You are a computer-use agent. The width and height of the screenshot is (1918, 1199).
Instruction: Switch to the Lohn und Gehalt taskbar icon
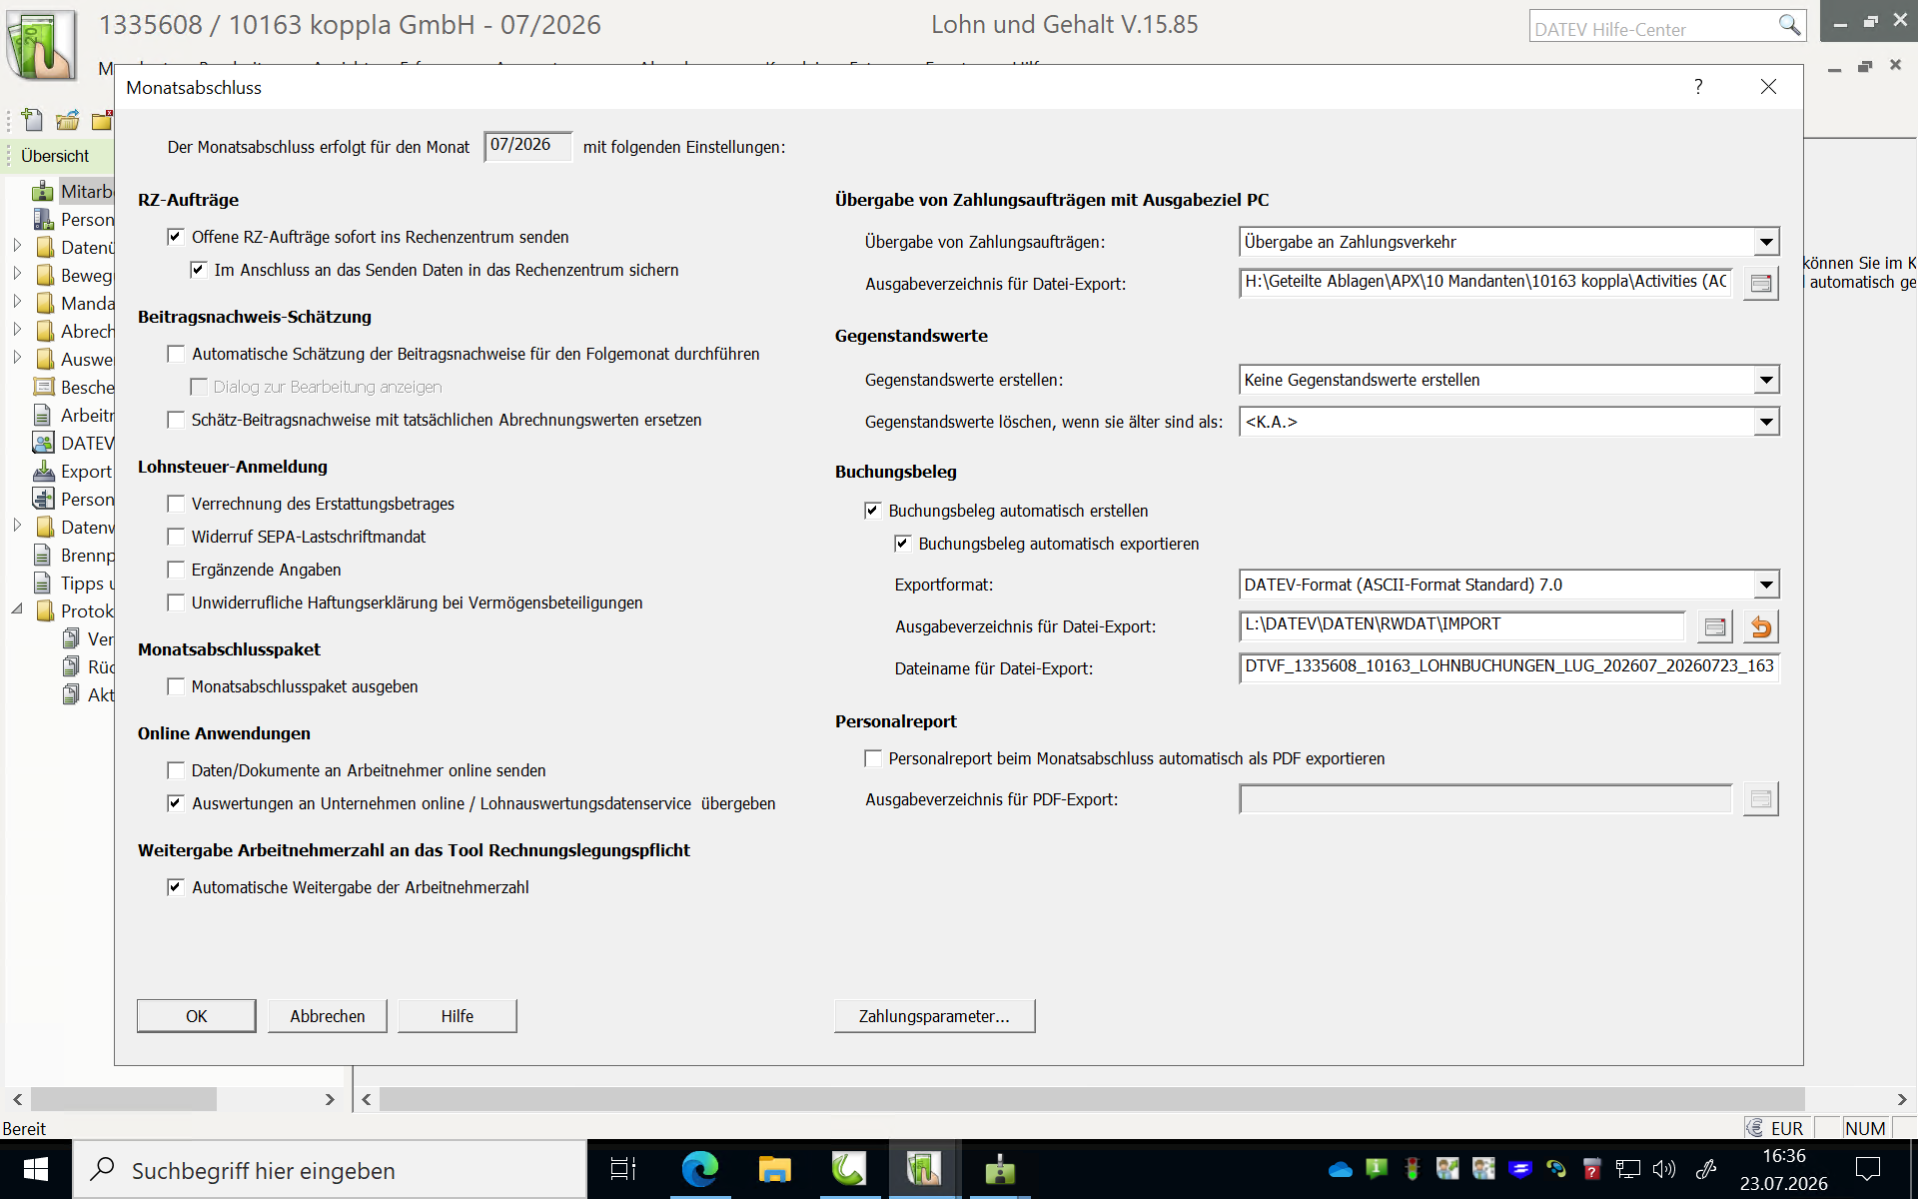pyautogui.click(x=924, y=1169)
